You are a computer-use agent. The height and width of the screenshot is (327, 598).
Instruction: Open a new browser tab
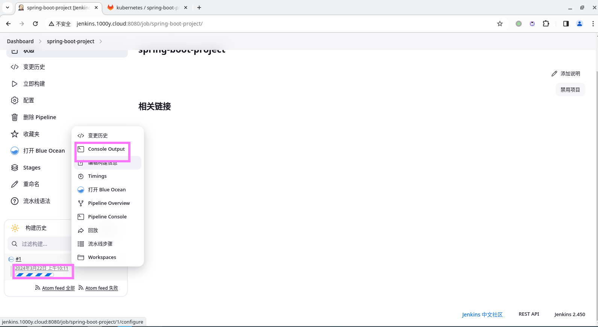[199, 8]
